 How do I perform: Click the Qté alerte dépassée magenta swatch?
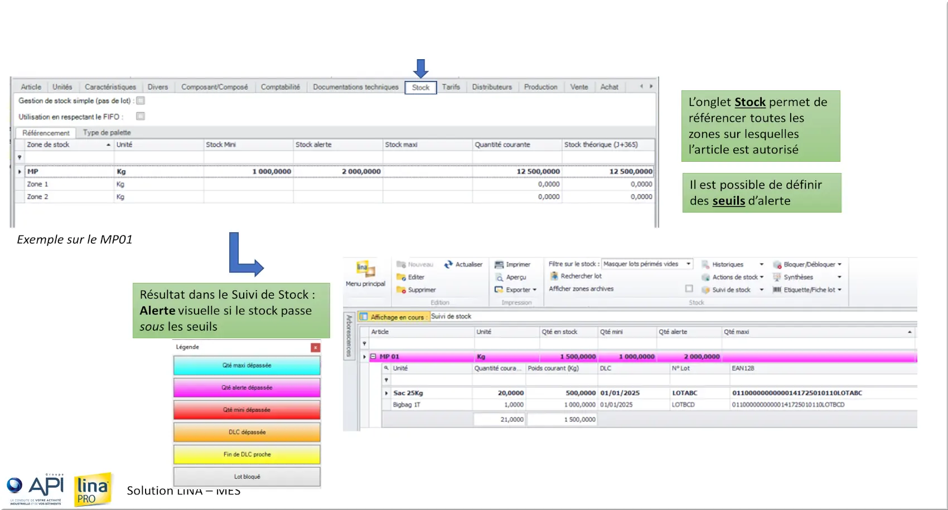point(246,388)
